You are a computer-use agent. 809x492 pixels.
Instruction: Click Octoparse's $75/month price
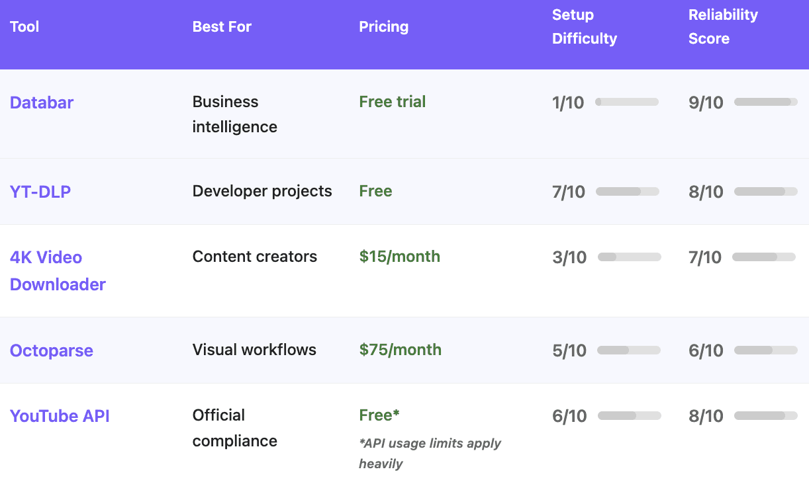tap(401, 350)
